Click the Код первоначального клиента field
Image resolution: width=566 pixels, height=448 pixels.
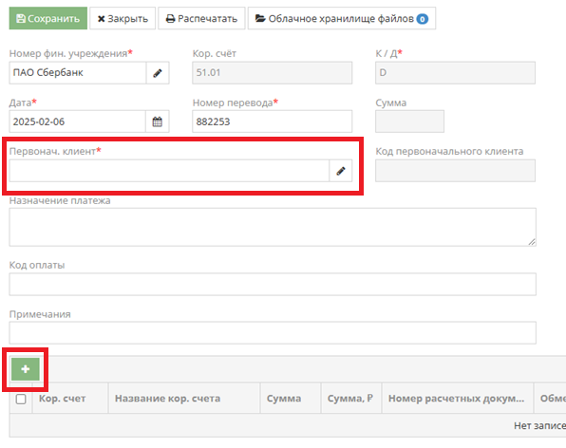(x=455, y=171)
